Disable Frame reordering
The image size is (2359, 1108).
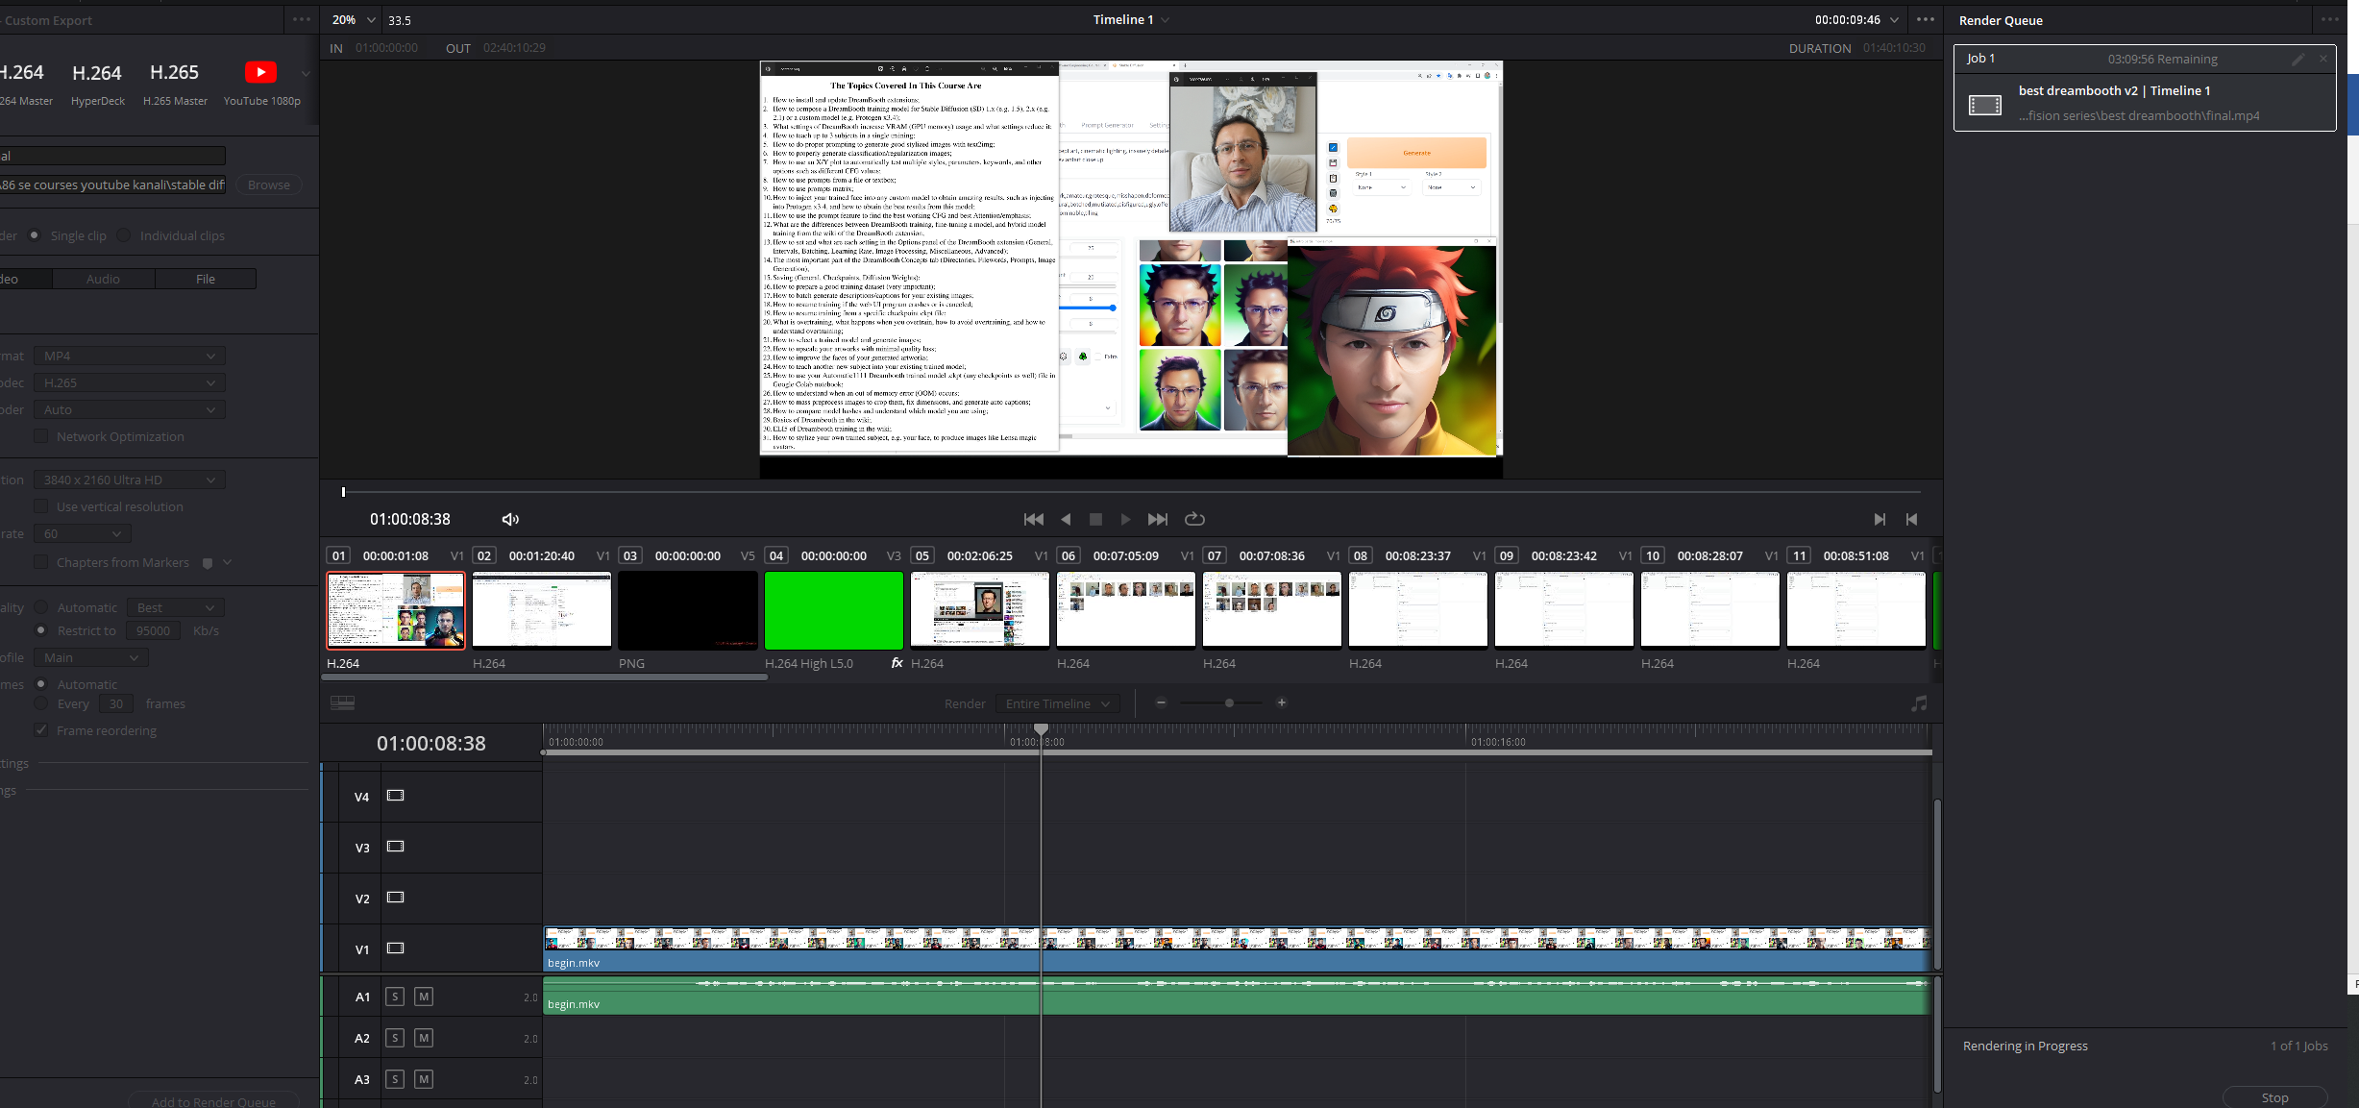(41, 729)
